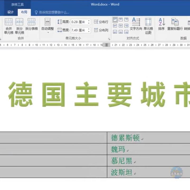Click the row height (高度) icon

click(59, 22)
